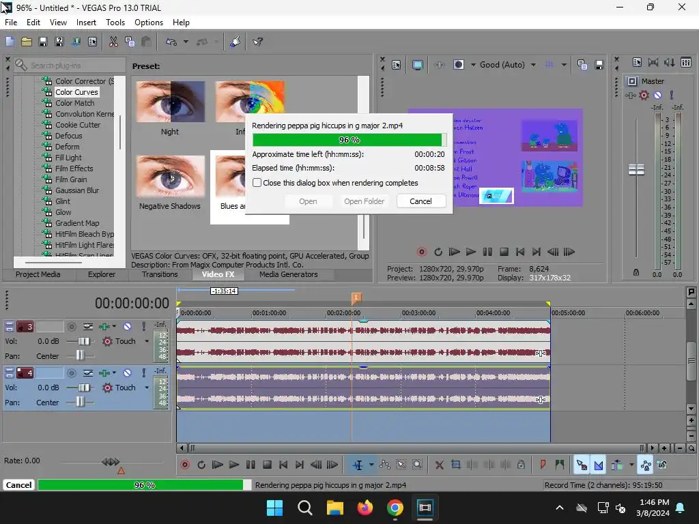Create a new project from the toolbar

(x=10, y=42)
